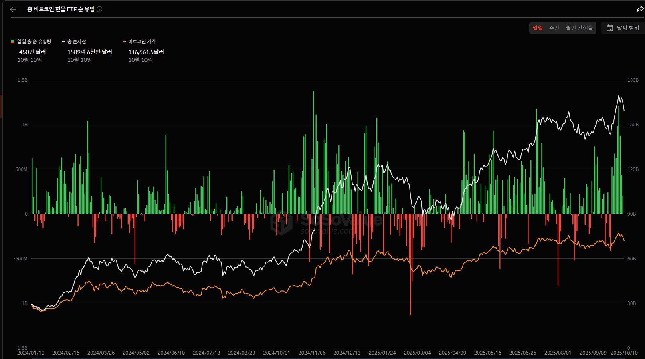The image size is (645, 359).
Task: Click the tallest green inflow bar near 2024/11/06
Action: [x=313, y=153]
